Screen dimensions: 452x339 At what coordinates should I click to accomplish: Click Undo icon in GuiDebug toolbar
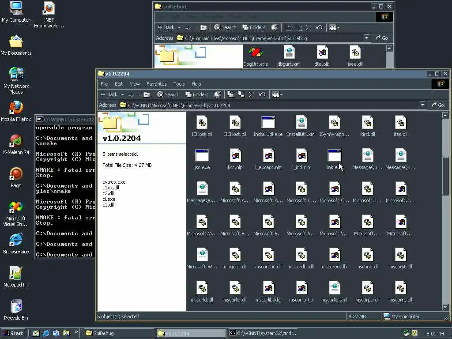319,27
